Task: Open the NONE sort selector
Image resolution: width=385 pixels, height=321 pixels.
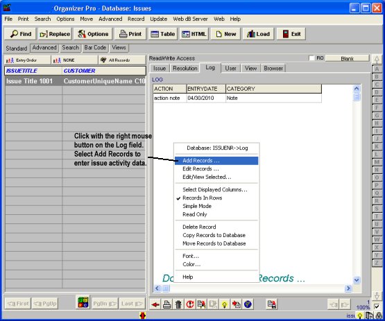Action: tap(75, 60)
